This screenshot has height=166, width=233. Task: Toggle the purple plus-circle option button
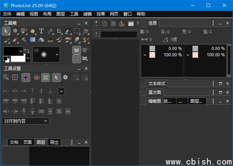click(26, 77)
